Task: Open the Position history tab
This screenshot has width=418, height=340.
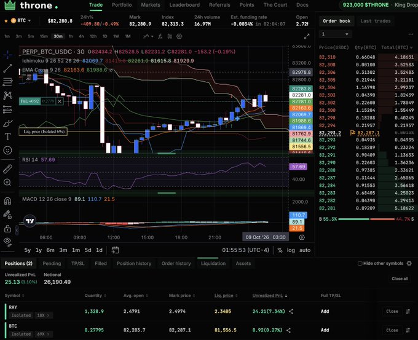Action: [134, 264]
